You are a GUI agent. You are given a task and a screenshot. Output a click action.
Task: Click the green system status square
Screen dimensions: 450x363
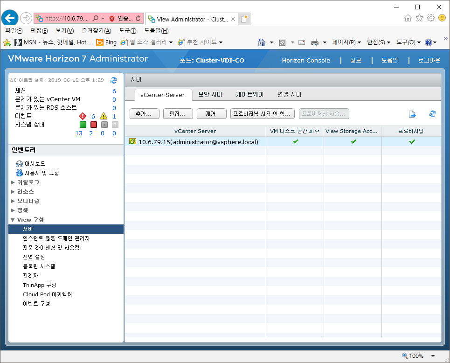point(83,125)
